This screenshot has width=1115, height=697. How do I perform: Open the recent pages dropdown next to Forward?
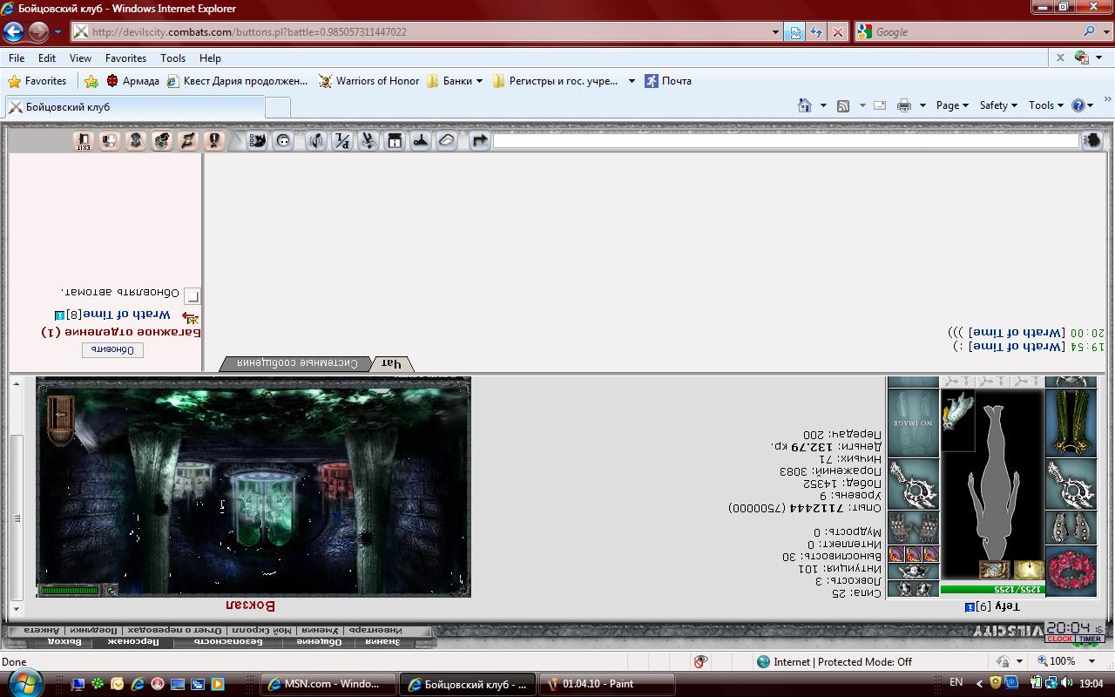click(x=58, y=32)
